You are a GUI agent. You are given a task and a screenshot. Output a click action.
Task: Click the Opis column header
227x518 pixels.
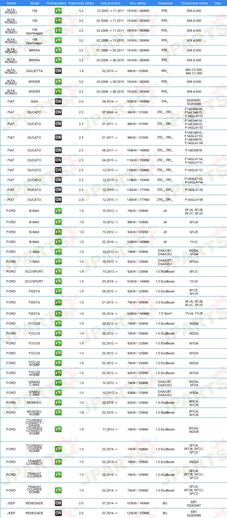point(218,3)
